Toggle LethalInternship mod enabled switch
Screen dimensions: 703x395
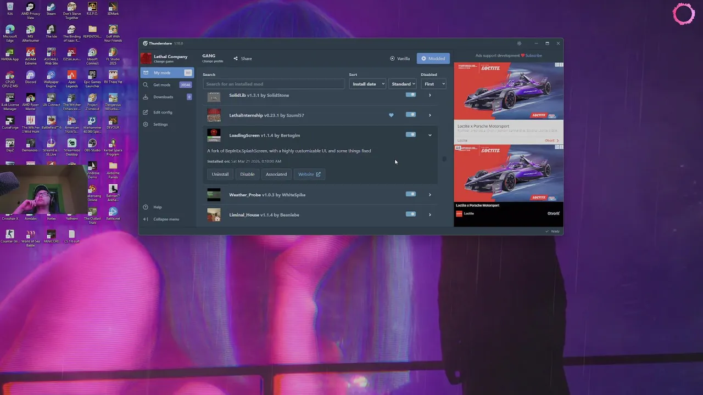pos(411,115)
